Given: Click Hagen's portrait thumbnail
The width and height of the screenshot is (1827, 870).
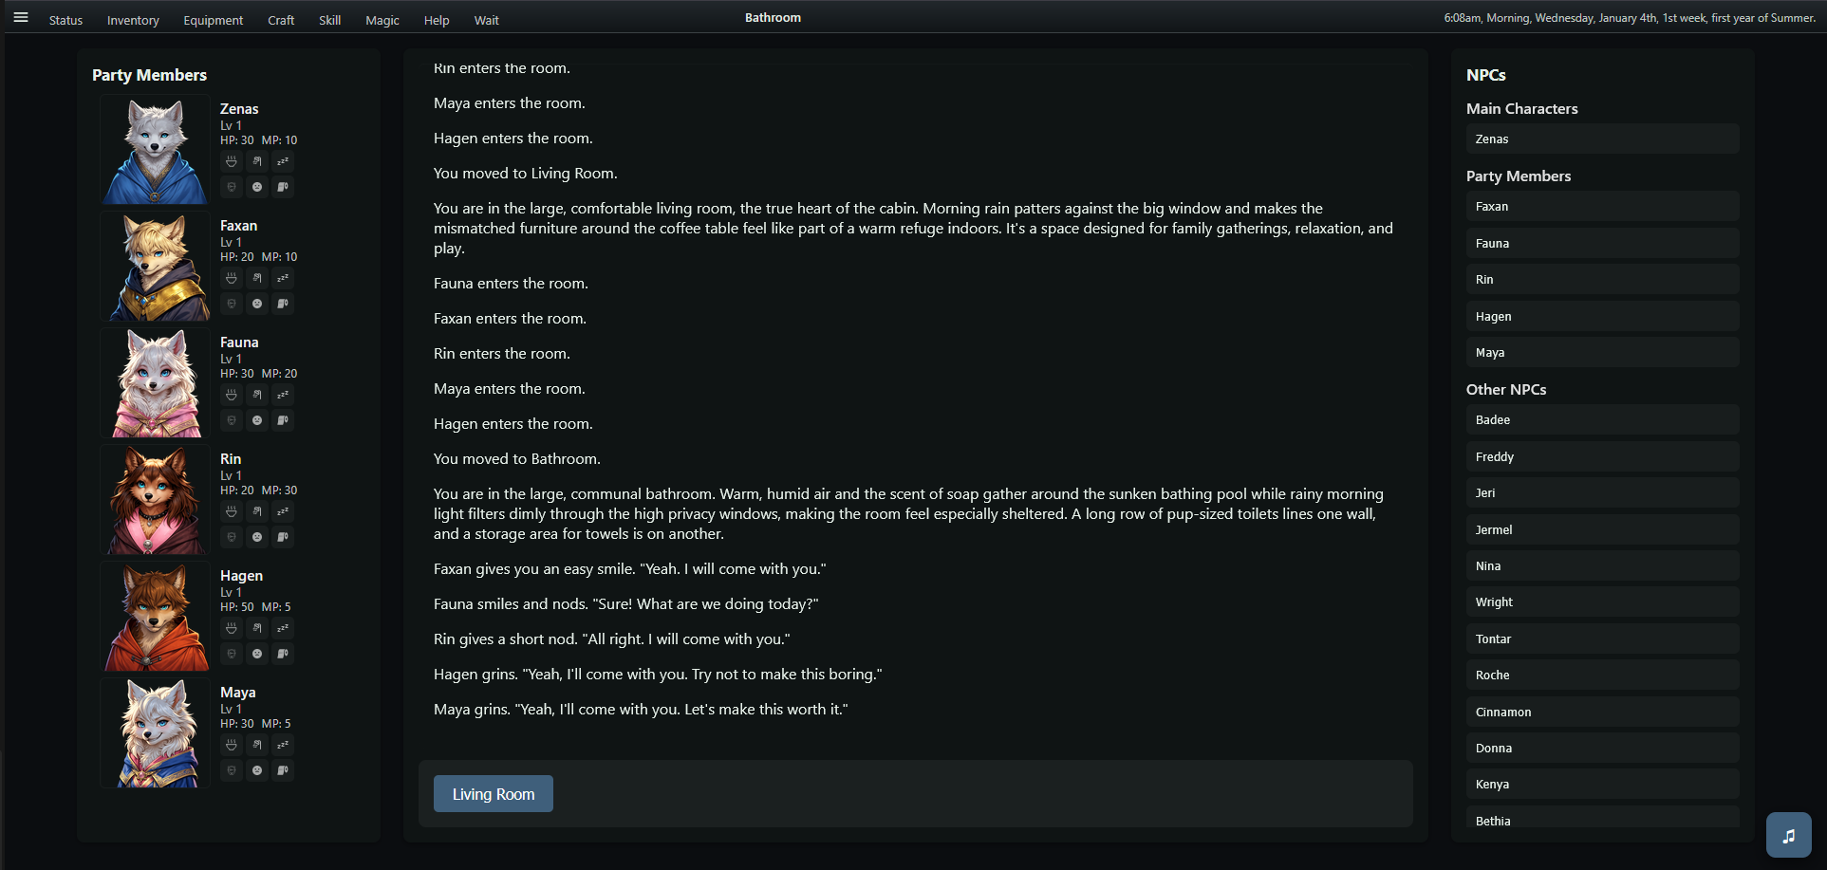Looking at the screenshot, I should point(156,617).
